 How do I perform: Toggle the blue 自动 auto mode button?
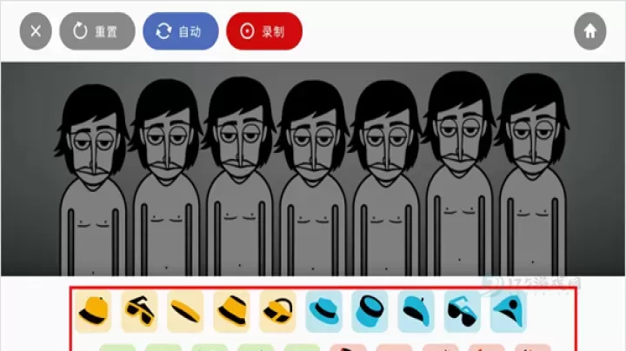[181, 31]
